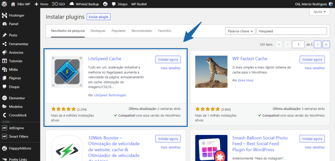Switch to the Populares tab
Image resolution: width=335 pixels, height=161 pixels.
click(118, 31)
